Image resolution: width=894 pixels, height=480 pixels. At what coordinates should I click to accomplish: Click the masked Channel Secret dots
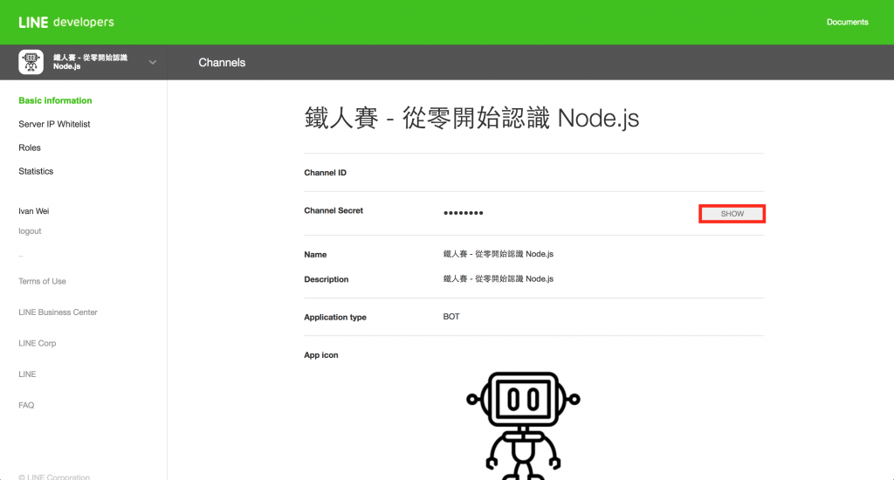(463, 213)
